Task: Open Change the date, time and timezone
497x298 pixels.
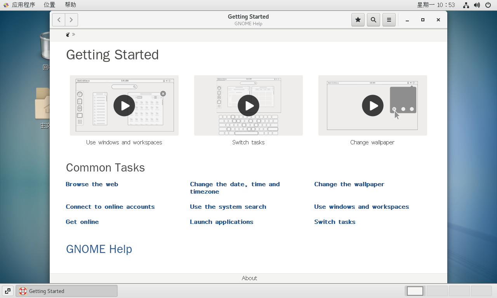Action: pos(235,188)
